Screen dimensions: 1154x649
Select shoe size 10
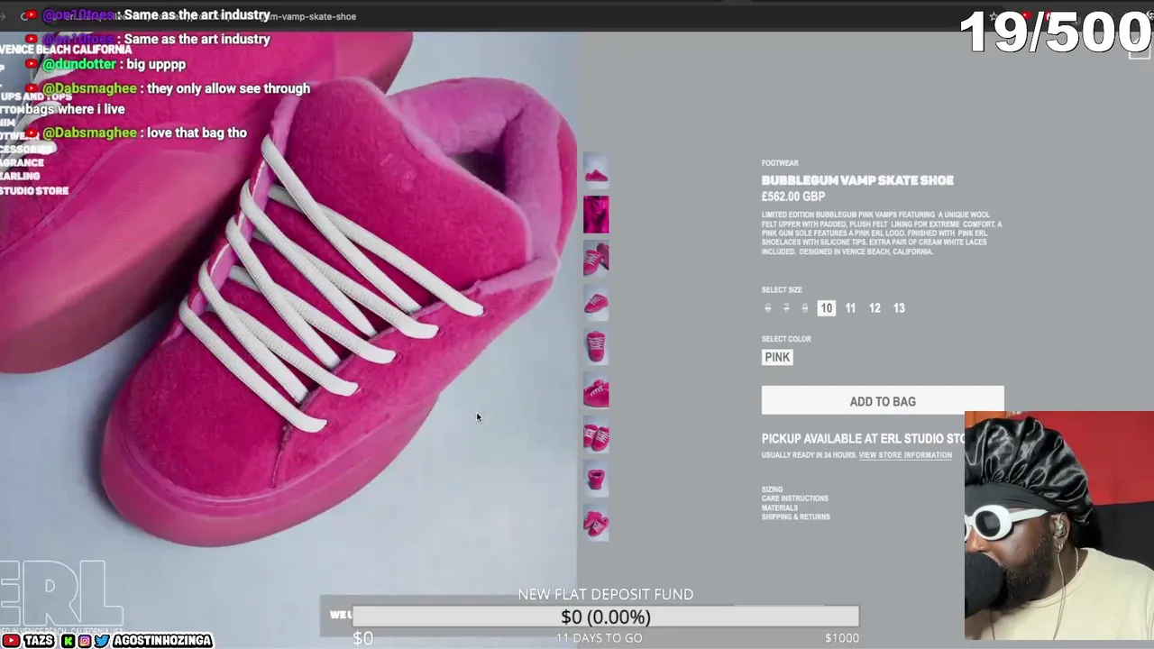[x=826, y=308]
